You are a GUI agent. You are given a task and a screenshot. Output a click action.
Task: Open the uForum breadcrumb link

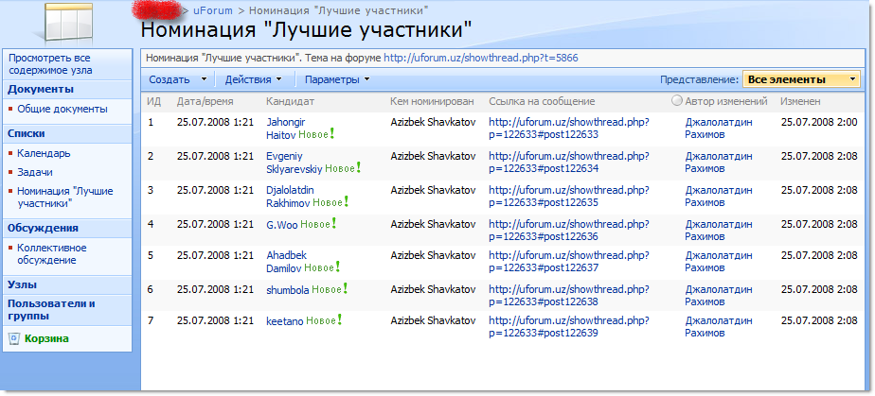pos(211,9)
